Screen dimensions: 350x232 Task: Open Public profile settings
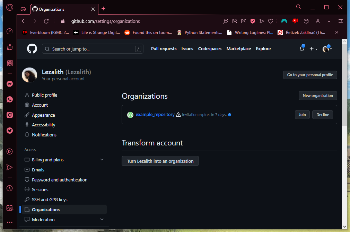pos(45,95)
